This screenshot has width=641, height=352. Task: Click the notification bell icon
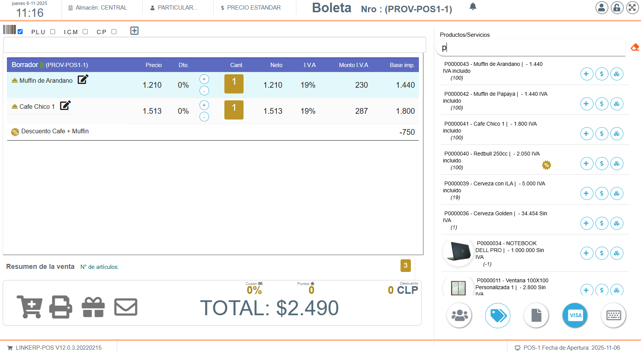coord(473,7)
